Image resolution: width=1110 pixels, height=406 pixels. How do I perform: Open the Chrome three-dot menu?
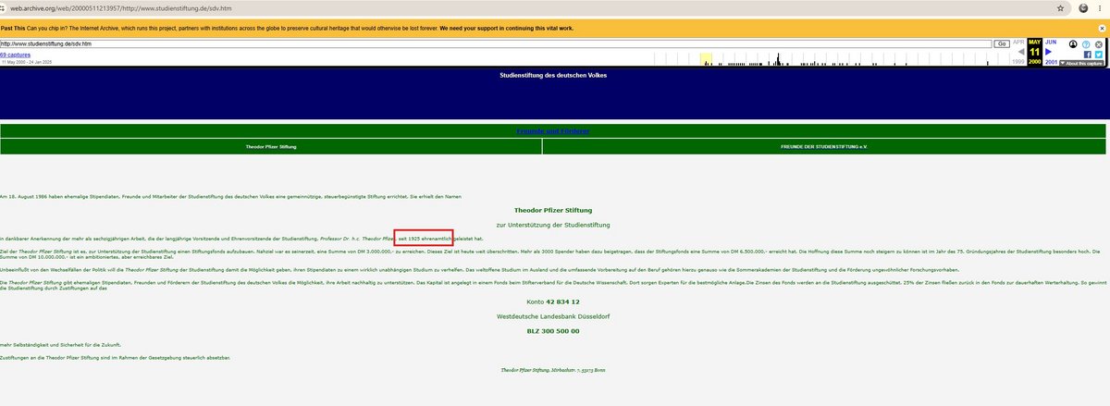pos(1101,7)
